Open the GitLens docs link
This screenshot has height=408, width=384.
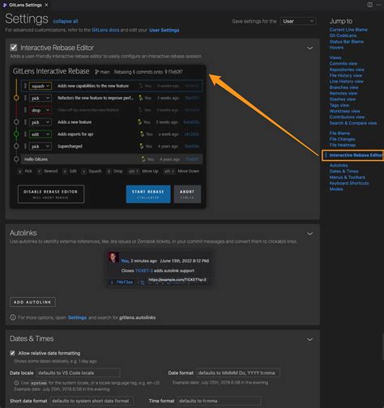pos(105,30)
